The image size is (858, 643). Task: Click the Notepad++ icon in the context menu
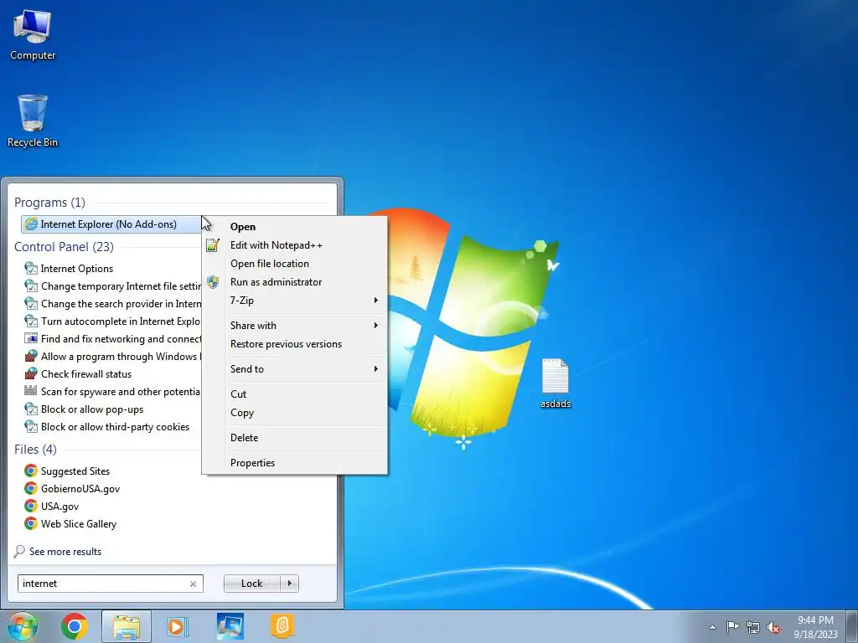(213, 245)
